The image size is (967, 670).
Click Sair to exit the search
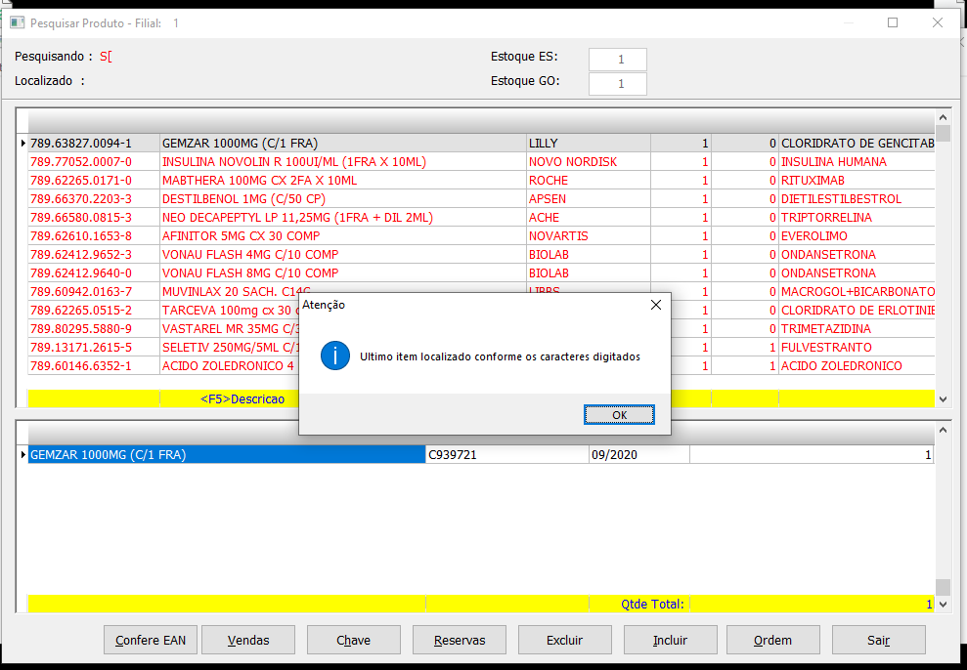pos(878,641)
